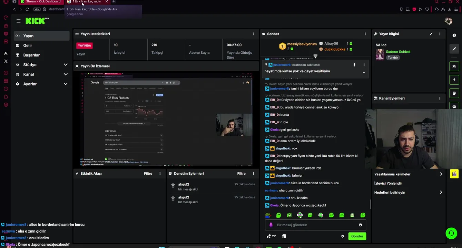This screenshot has width=462, height=248.
Task: Go to Gelir in the sidebar
Action: click(x=41, y=45)
